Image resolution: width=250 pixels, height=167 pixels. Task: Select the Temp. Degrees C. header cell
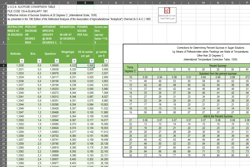click(131, 69)
